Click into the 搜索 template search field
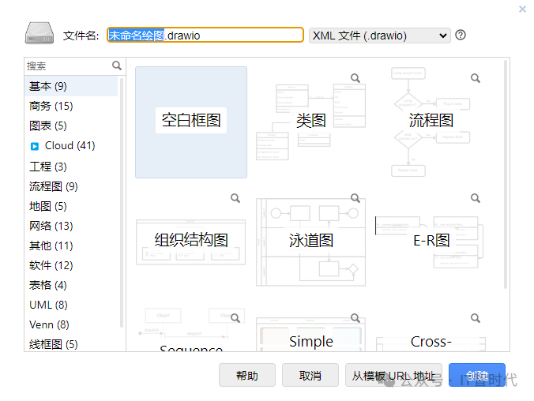534x401 pixels. (x=68, y=66)
